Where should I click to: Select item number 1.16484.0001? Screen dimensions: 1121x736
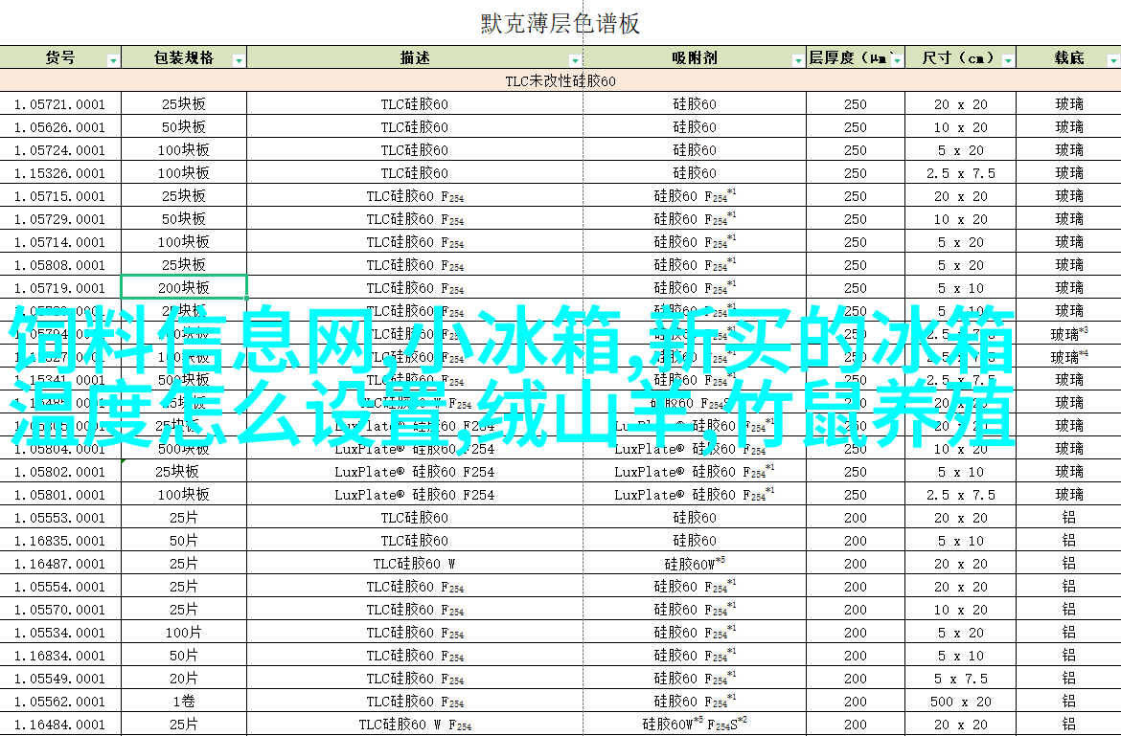59,725
